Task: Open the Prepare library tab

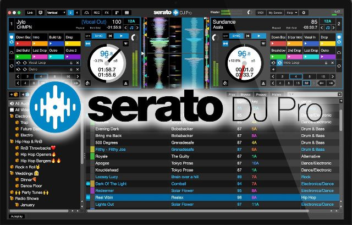Action: [261, 95]
